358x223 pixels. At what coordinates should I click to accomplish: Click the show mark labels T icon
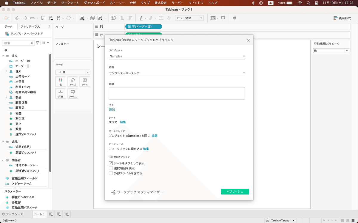click(x=161, y=18)
